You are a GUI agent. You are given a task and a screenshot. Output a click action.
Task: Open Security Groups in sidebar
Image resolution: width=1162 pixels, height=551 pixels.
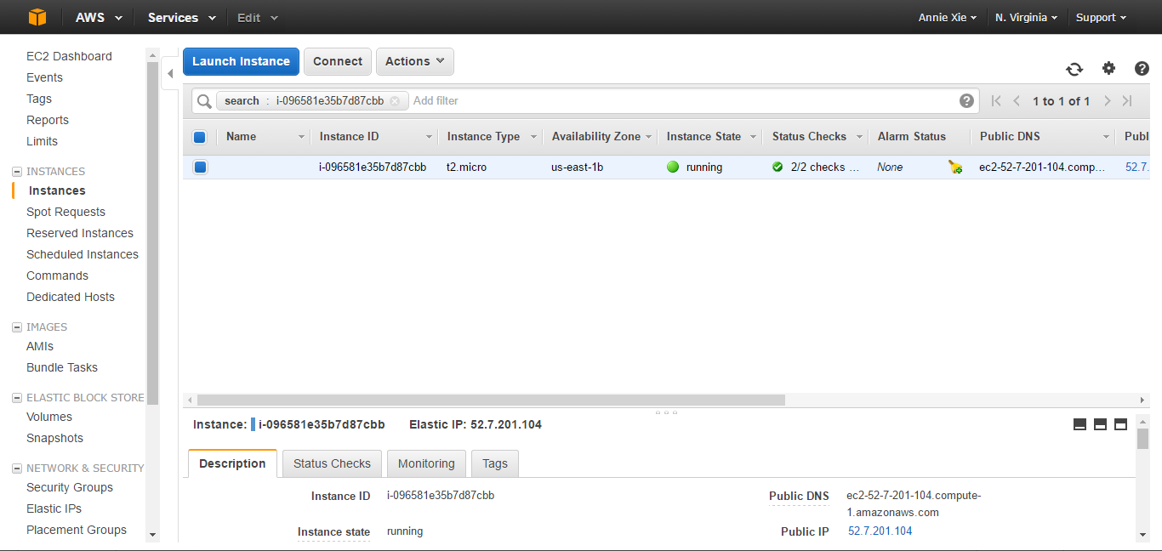70,487
